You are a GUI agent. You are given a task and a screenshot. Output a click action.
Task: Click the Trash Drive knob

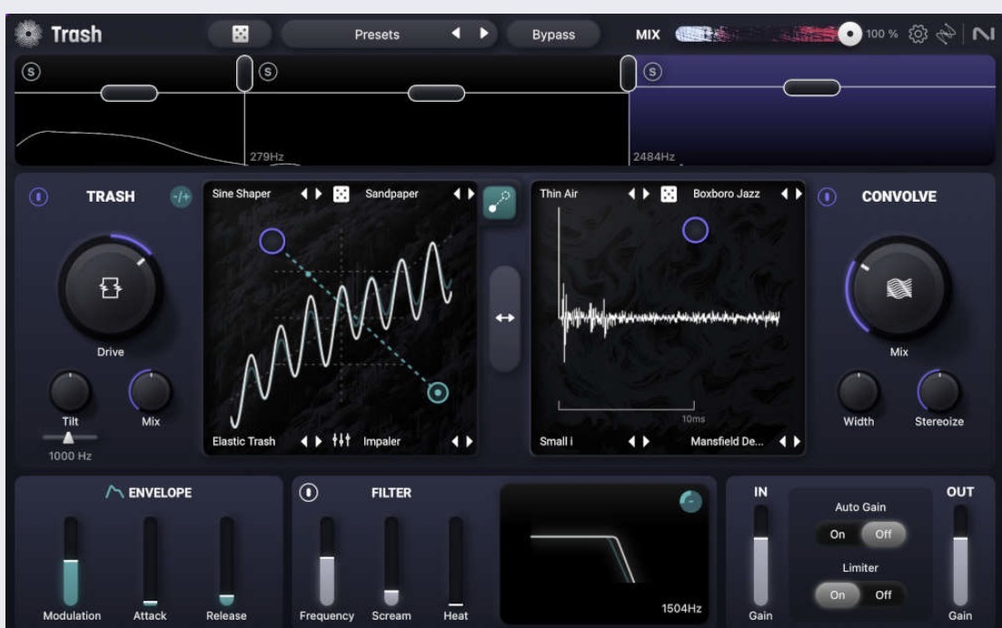111,288
